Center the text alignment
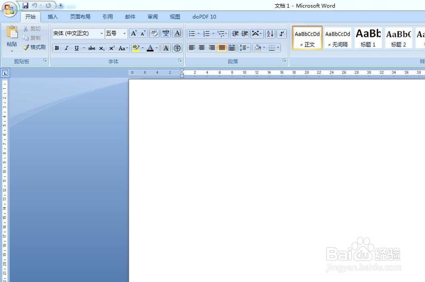This screenshot has height=282, width=425. [201, 48]
